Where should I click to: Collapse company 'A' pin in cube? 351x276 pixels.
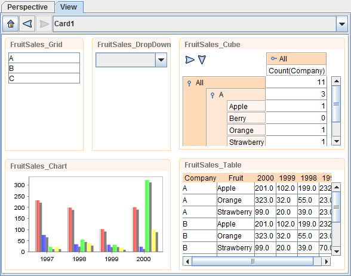pos(213,95)
